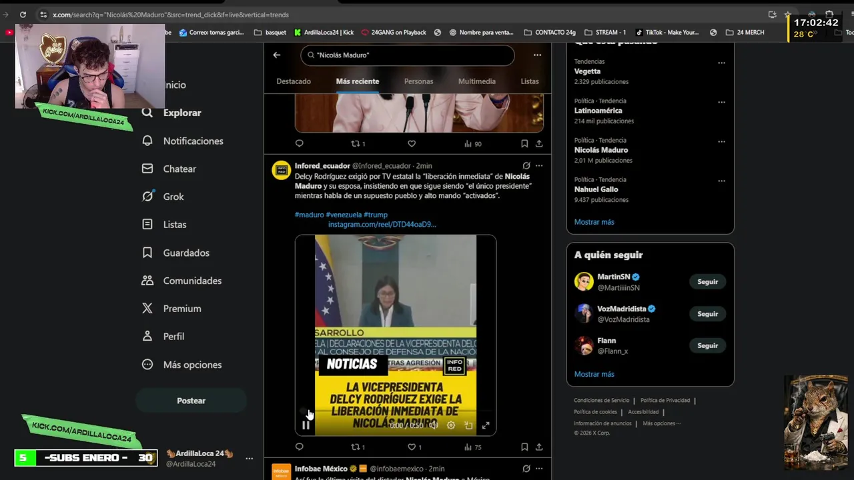
Task: Select the Más reciente tab
Action: point(358,81)
